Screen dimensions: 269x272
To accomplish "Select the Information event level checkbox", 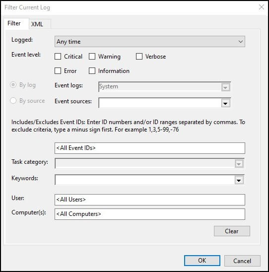I will (x=92, y=71).
